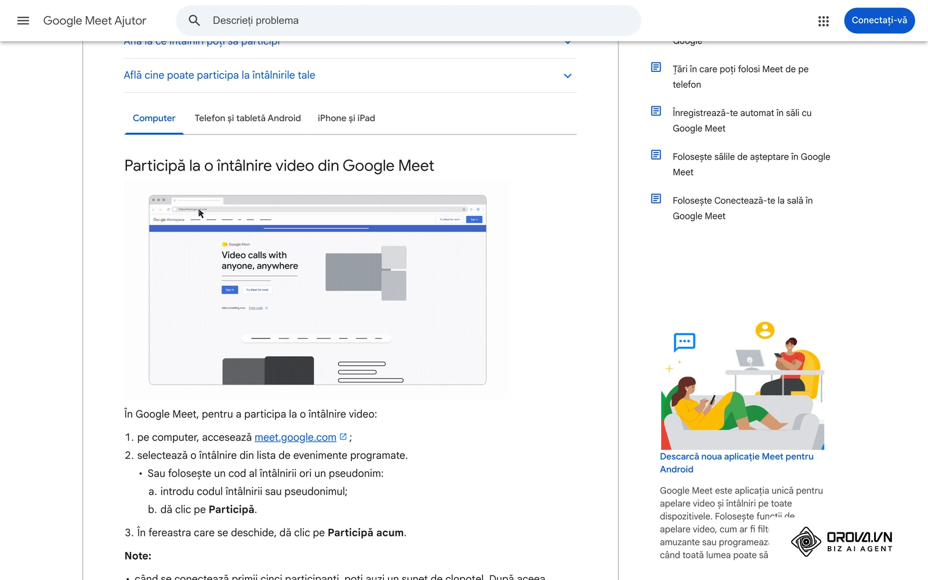
Task: Open 'Țări în care poți folosi Meet' article
Action: coord(741,77)
